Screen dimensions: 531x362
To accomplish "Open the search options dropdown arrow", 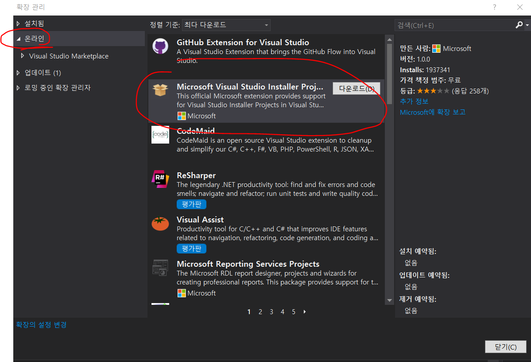I will [x=527, y=25].
